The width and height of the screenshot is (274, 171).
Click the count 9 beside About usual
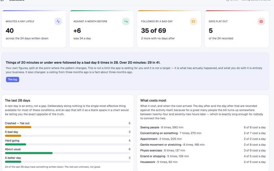pos(129,149)
